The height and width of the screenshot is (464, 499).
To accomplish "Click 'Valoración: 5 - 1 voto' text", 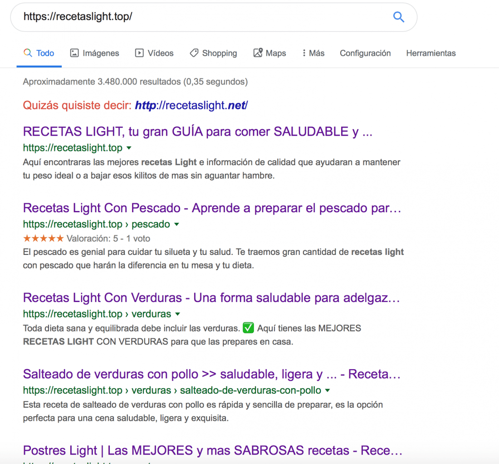I will pos(108,239).
